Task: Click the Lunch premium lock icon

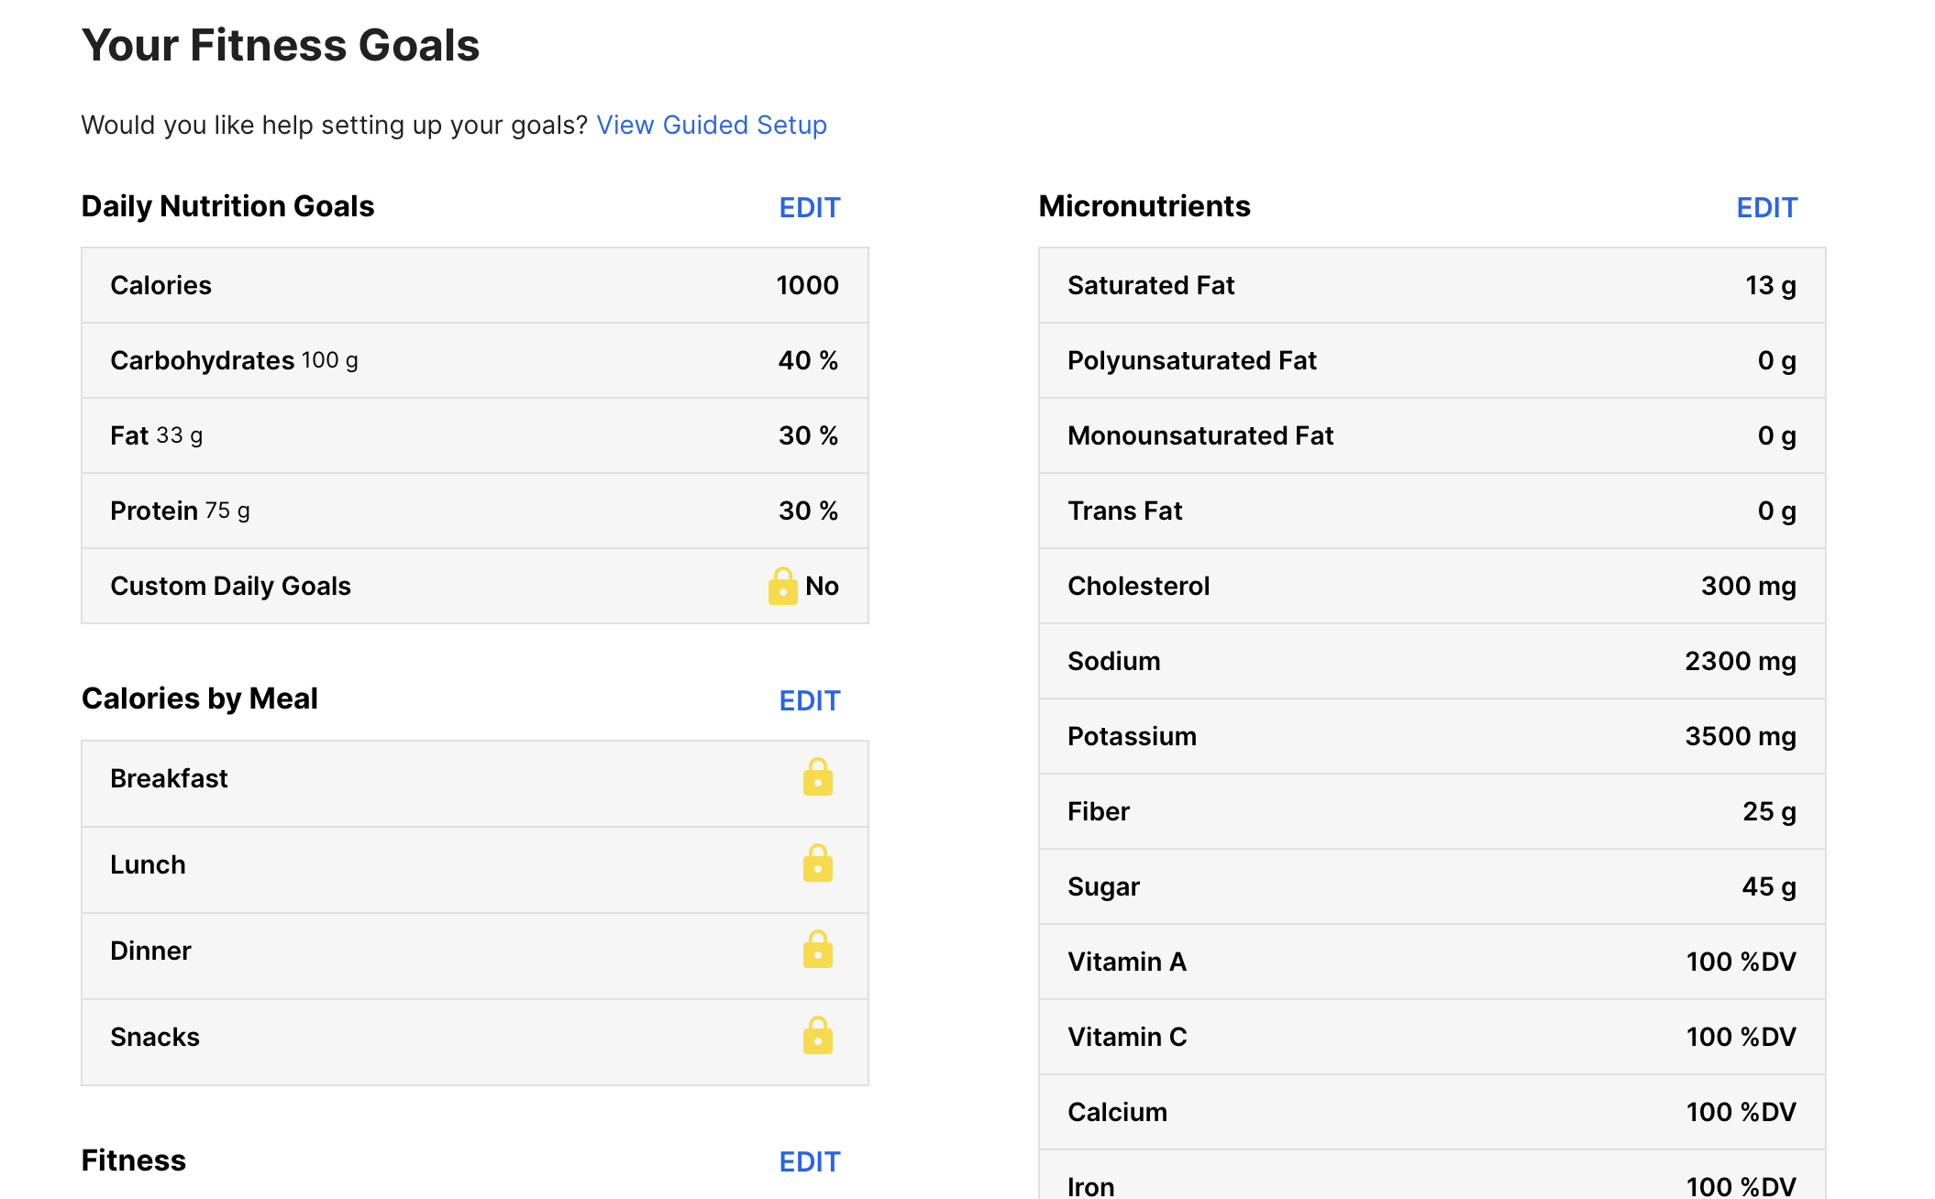Action: click(x=817, y=863)
